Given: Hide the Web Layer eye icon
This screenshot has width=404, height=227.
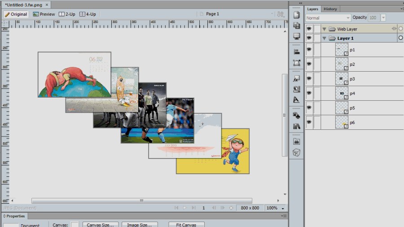Looking at the screenshot, I should pos(309,29).
